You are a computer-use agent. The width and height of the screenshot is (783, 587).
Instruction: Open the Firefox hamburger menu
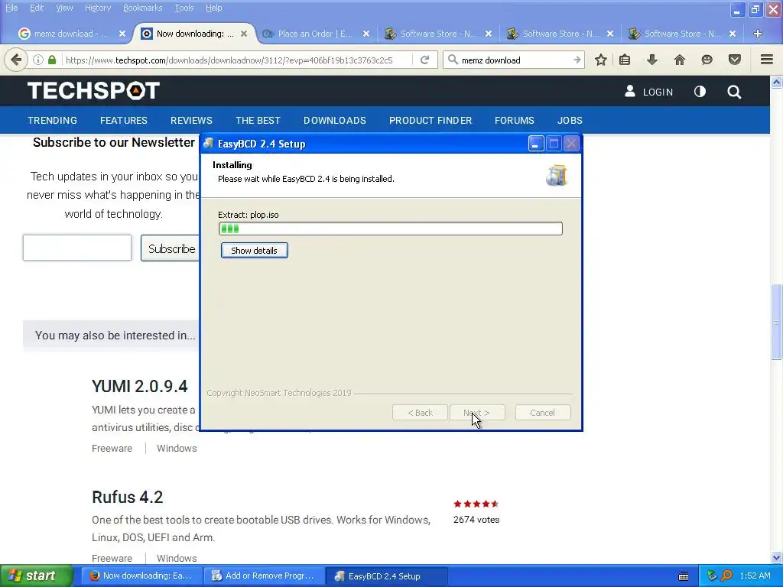(767, 60)
